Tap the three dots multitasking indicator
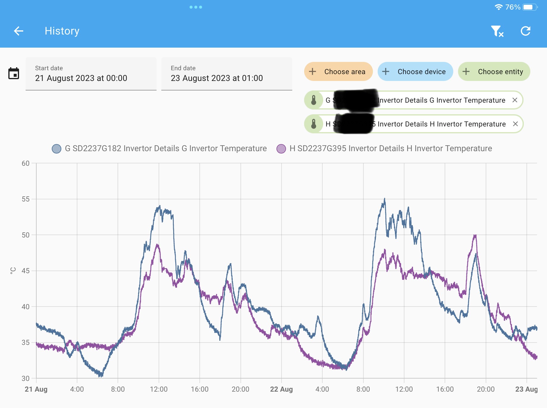This screenshot has height=408, width=547. tap(196, 7)
